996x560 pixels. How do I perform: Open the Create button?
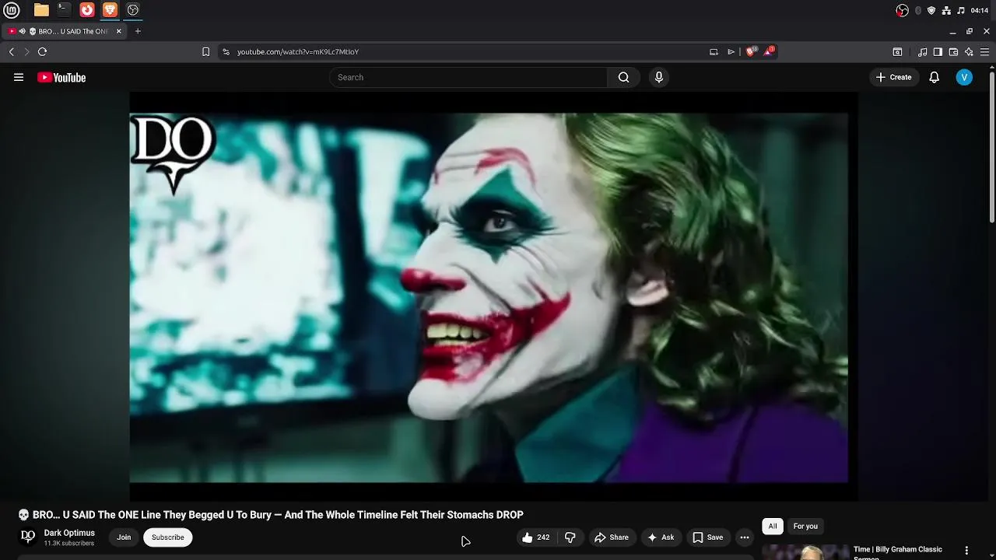893,77
